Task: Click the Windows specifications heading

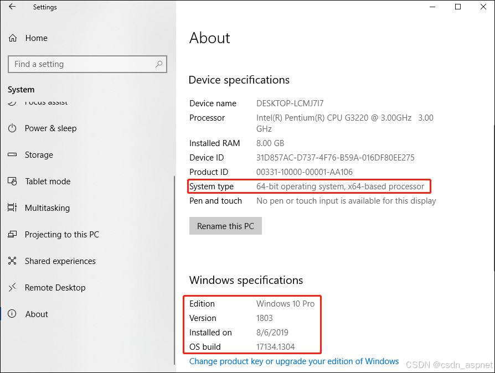Action: [x=246, y=280]
